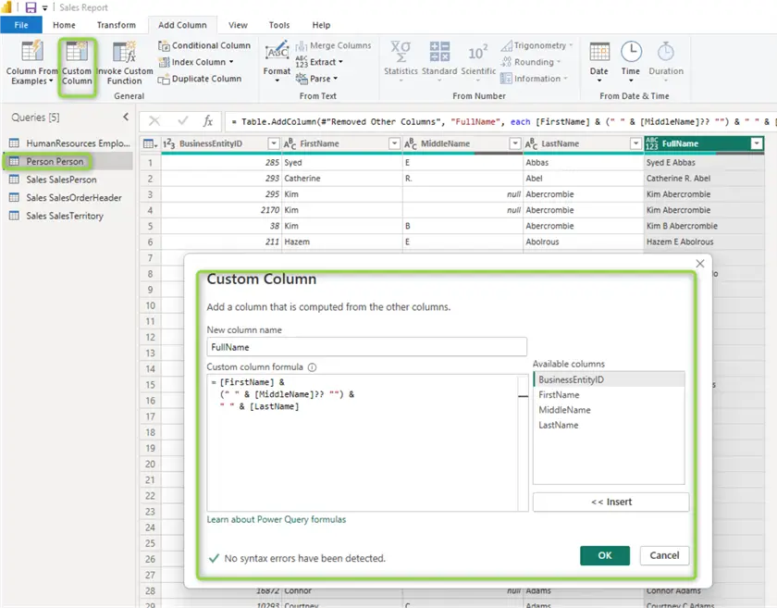Viewport: 777px width, 608px height.
Task: Click the BusinessEntityID data type icon
Action: click(x=169, y=143)
